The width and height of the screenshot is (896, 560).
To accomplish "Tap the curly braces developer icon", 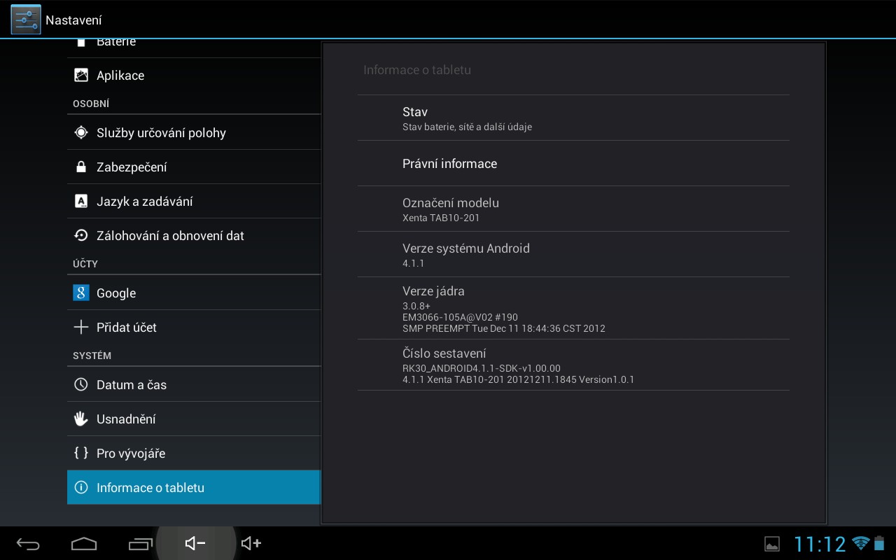I will 81,453.
